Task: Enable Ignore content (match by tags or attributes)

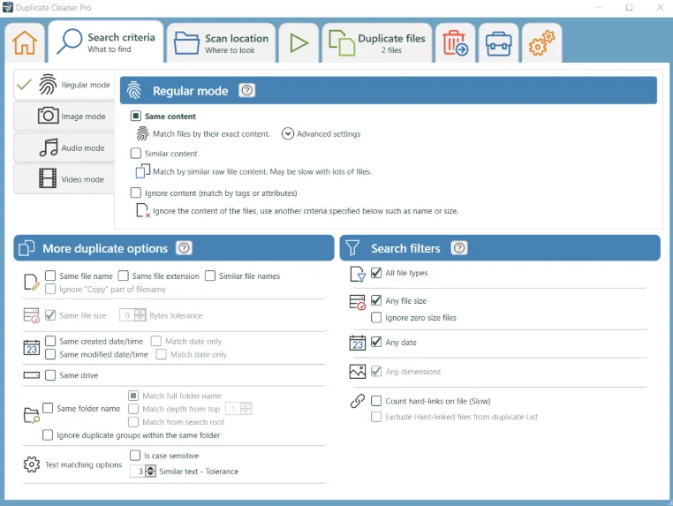Action: point(136,193)
